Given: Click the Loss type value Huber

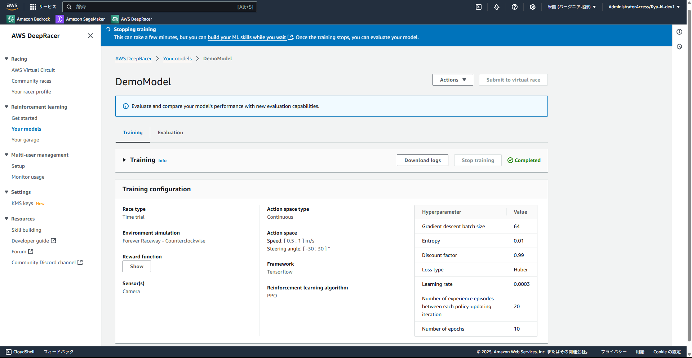Looking at the screenshot, I should pos(521,270).
